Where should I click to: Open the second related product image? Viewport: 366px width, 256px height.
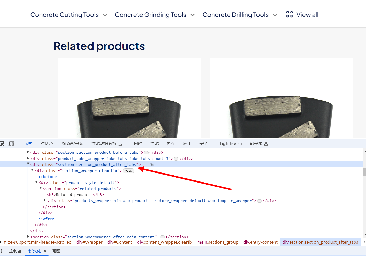[282, 98]
